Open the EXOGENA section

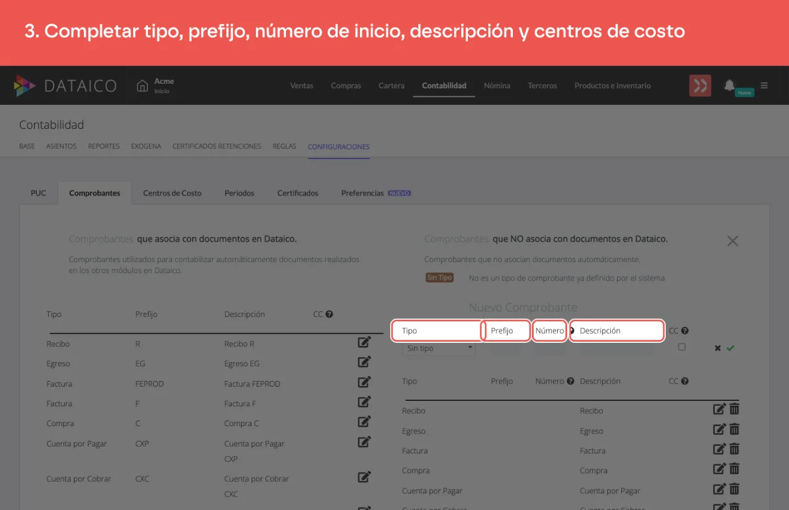(146, 147)
